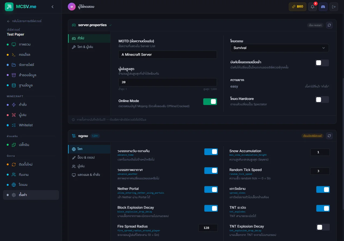Click the ฿60 balance button
The image size is (344, 241).
click(x=297, y=7)
